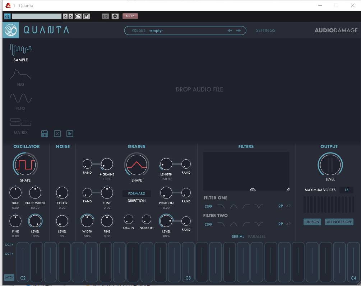Switch to the FLFO tab
The image size is (361, 286).
(x=20, y=102)
